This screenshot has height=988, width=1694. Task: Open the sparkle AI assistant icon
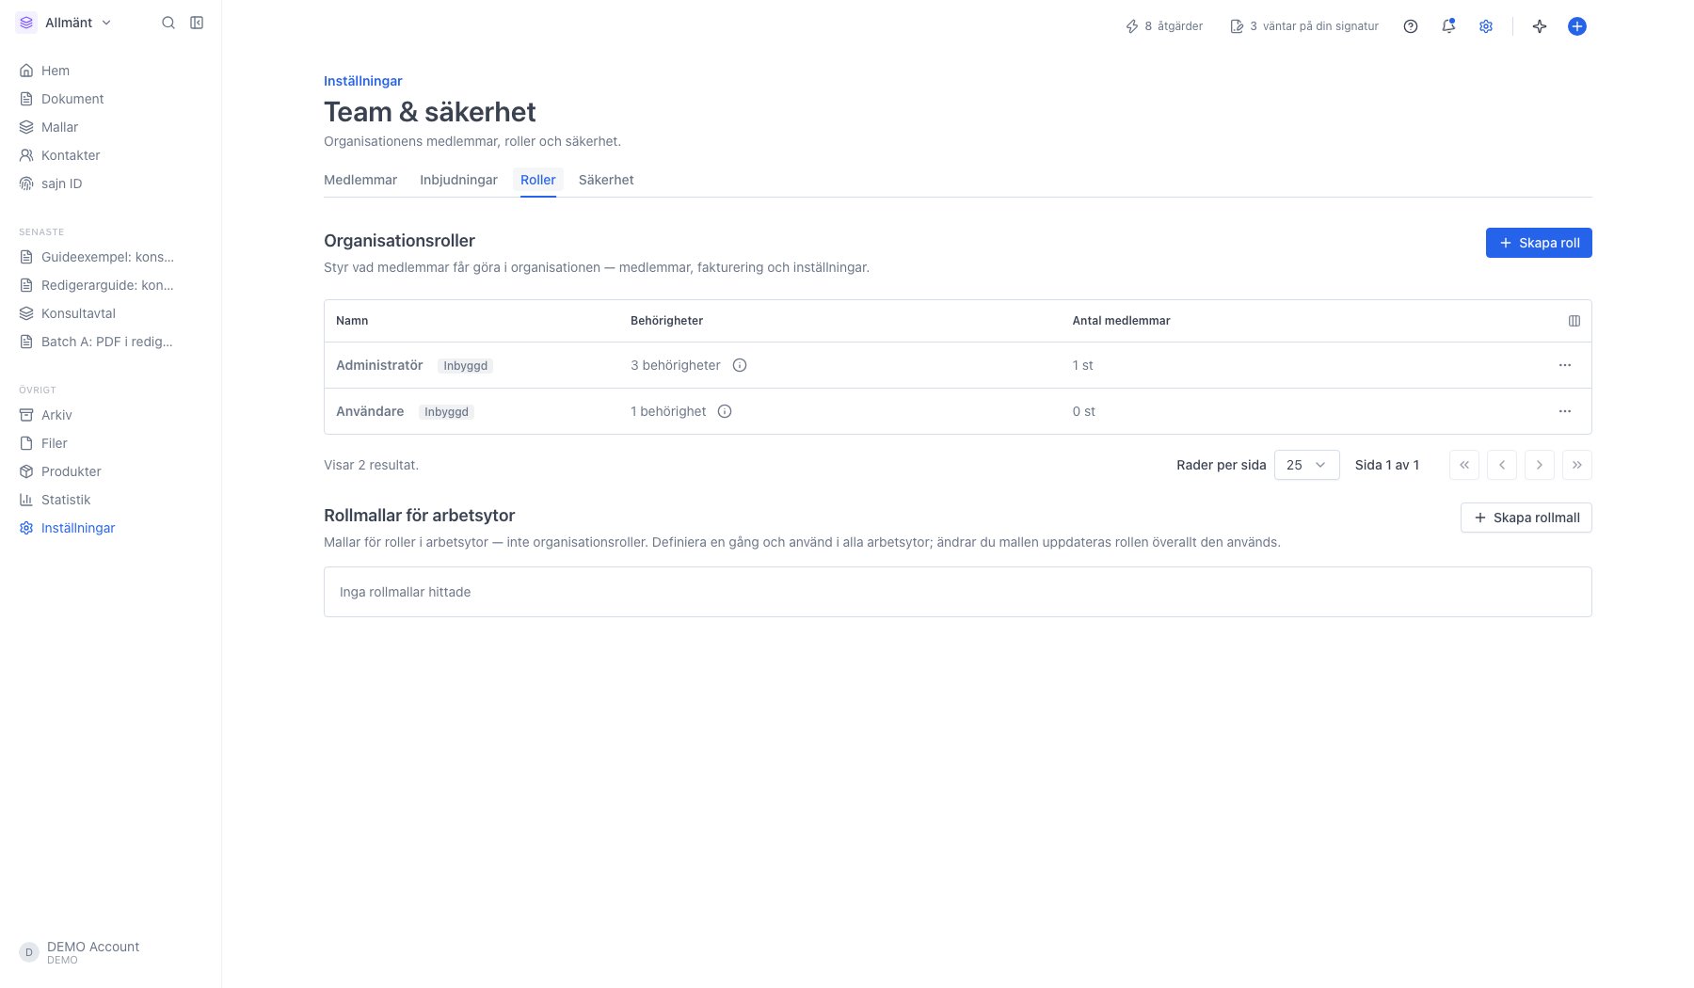point(1540,26)
